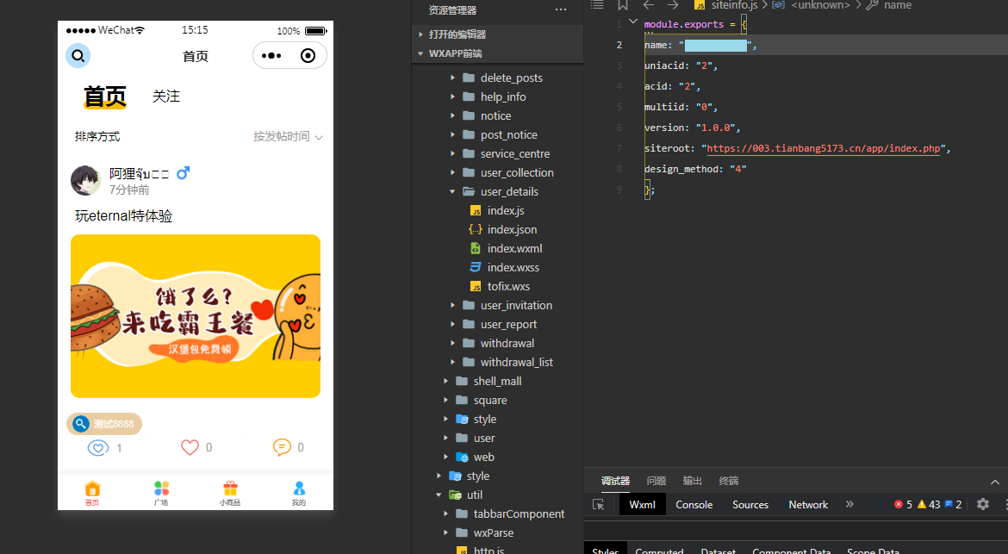Open the 小商品 gift tab icon
Image resolution: width=1008 pixels, height=554 pixels.
pyautogui.click(x=230, y=489)
